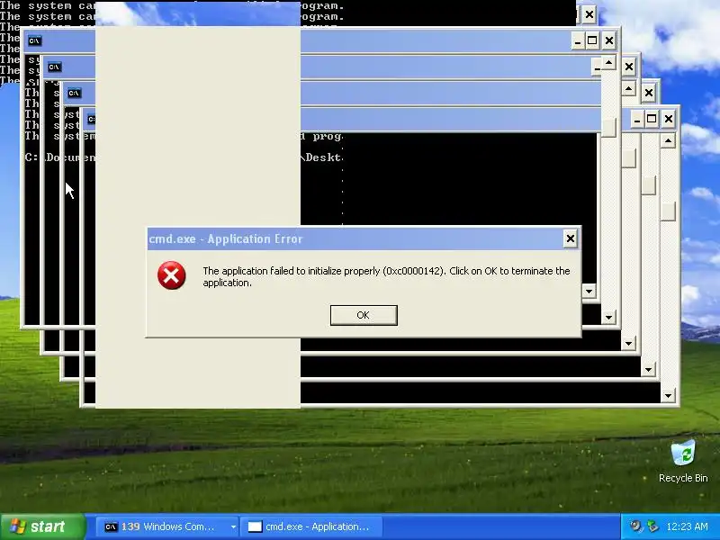720x540 pixels.
Task: Click scroll-up arrow of the uppermost full cmd window
Action: point(609,62)
